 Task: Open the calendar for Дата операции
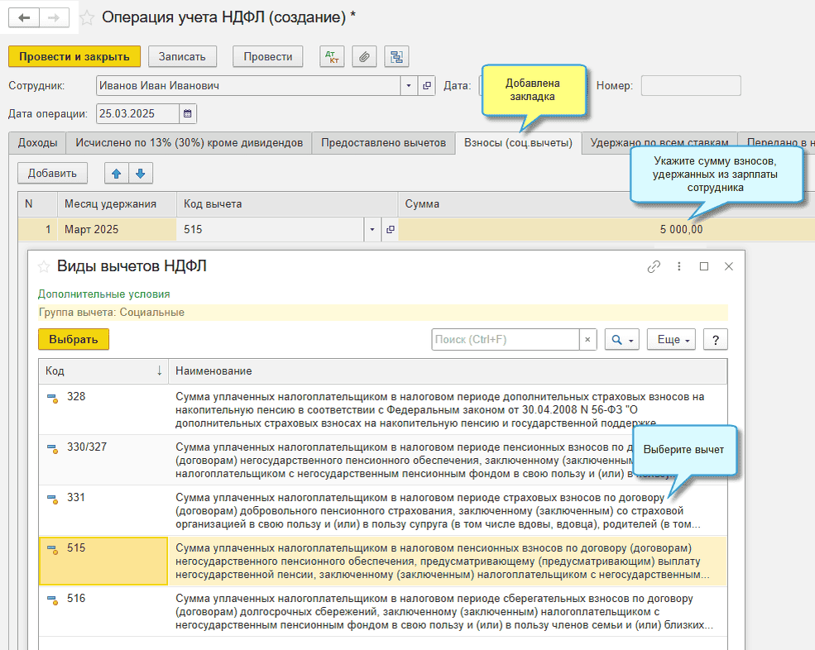click(188, 114)
